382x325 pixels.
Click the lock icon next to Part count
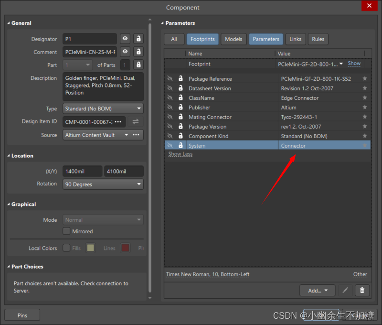click(138, 65)
